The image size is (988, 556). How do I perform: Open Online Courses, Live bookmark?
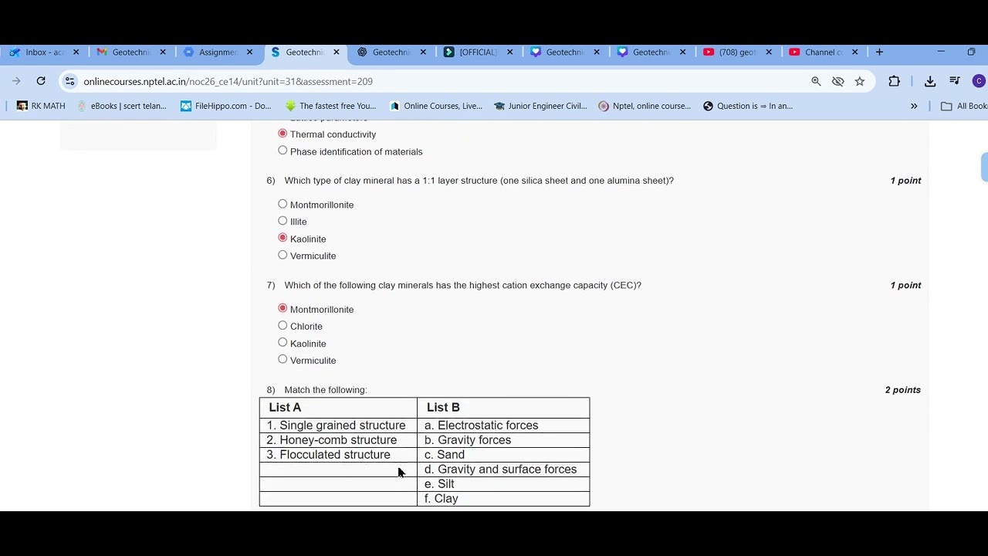[x=436, y=106]
